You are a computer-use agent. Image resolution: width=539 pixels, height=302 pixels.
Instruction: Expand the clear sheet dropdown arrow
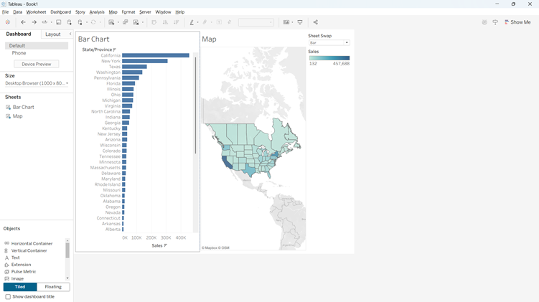point(143,22)
